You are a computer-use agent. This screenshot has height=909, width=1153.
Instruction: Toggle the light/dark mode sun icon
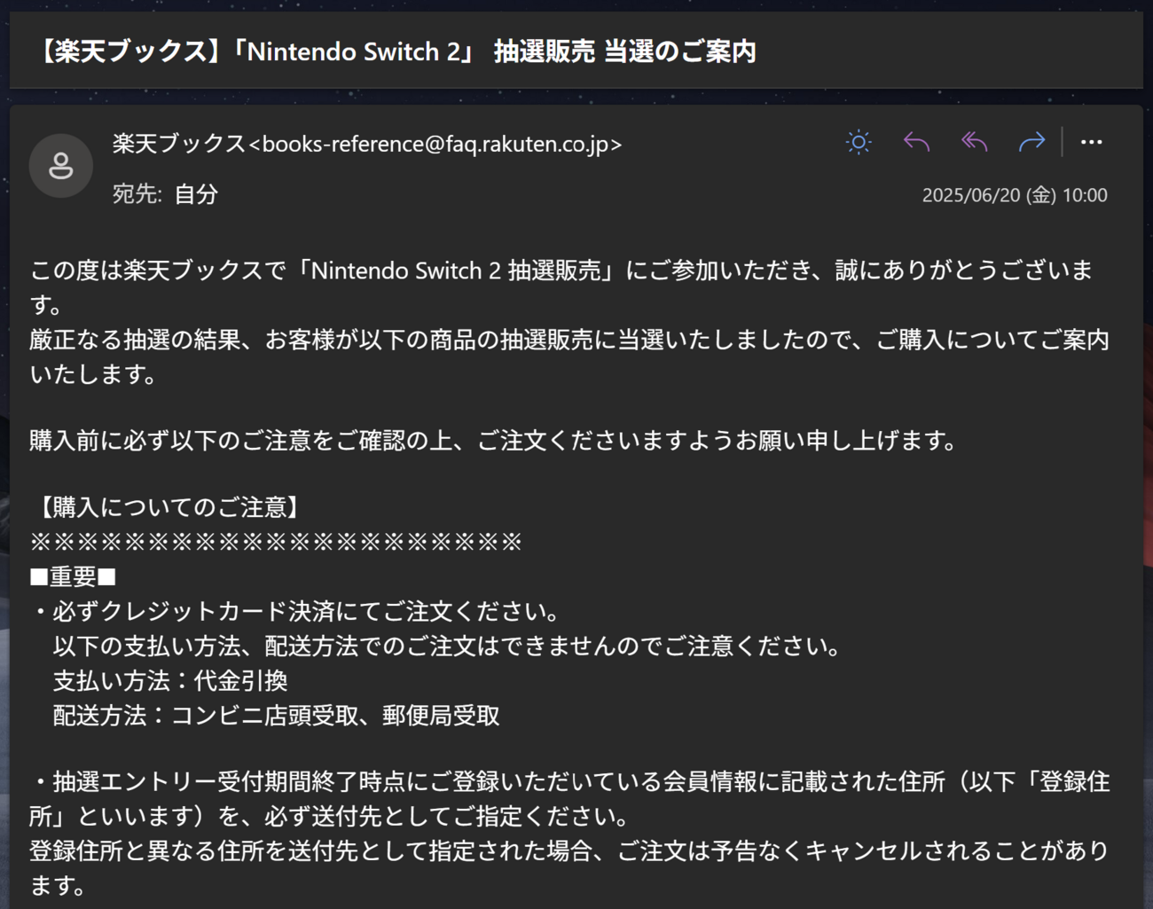point(858,142)
